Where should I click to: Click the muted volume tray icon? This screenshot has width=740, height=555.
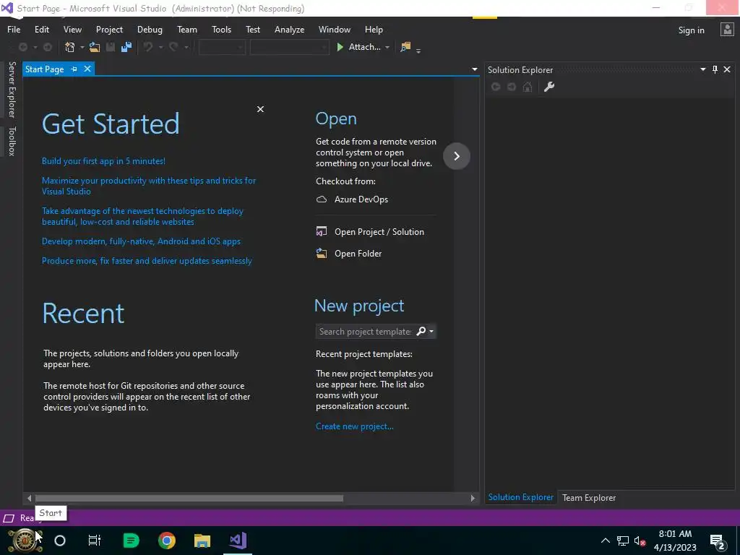click(x=640, y=541)
